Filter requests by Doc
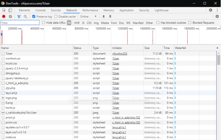This screenshot has width=221, height=140. [x=121, y=23]
